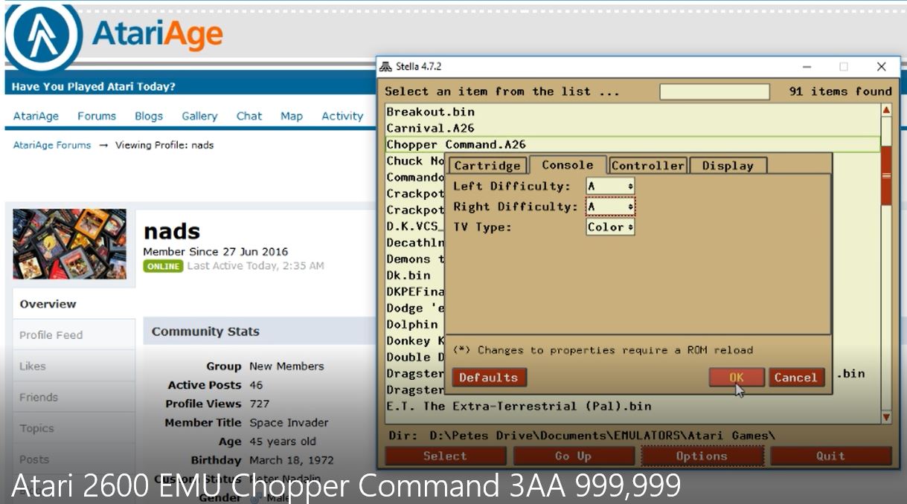The image size is (907, 504).
Task: Open the Likes profile section
Action: [33, 366]
